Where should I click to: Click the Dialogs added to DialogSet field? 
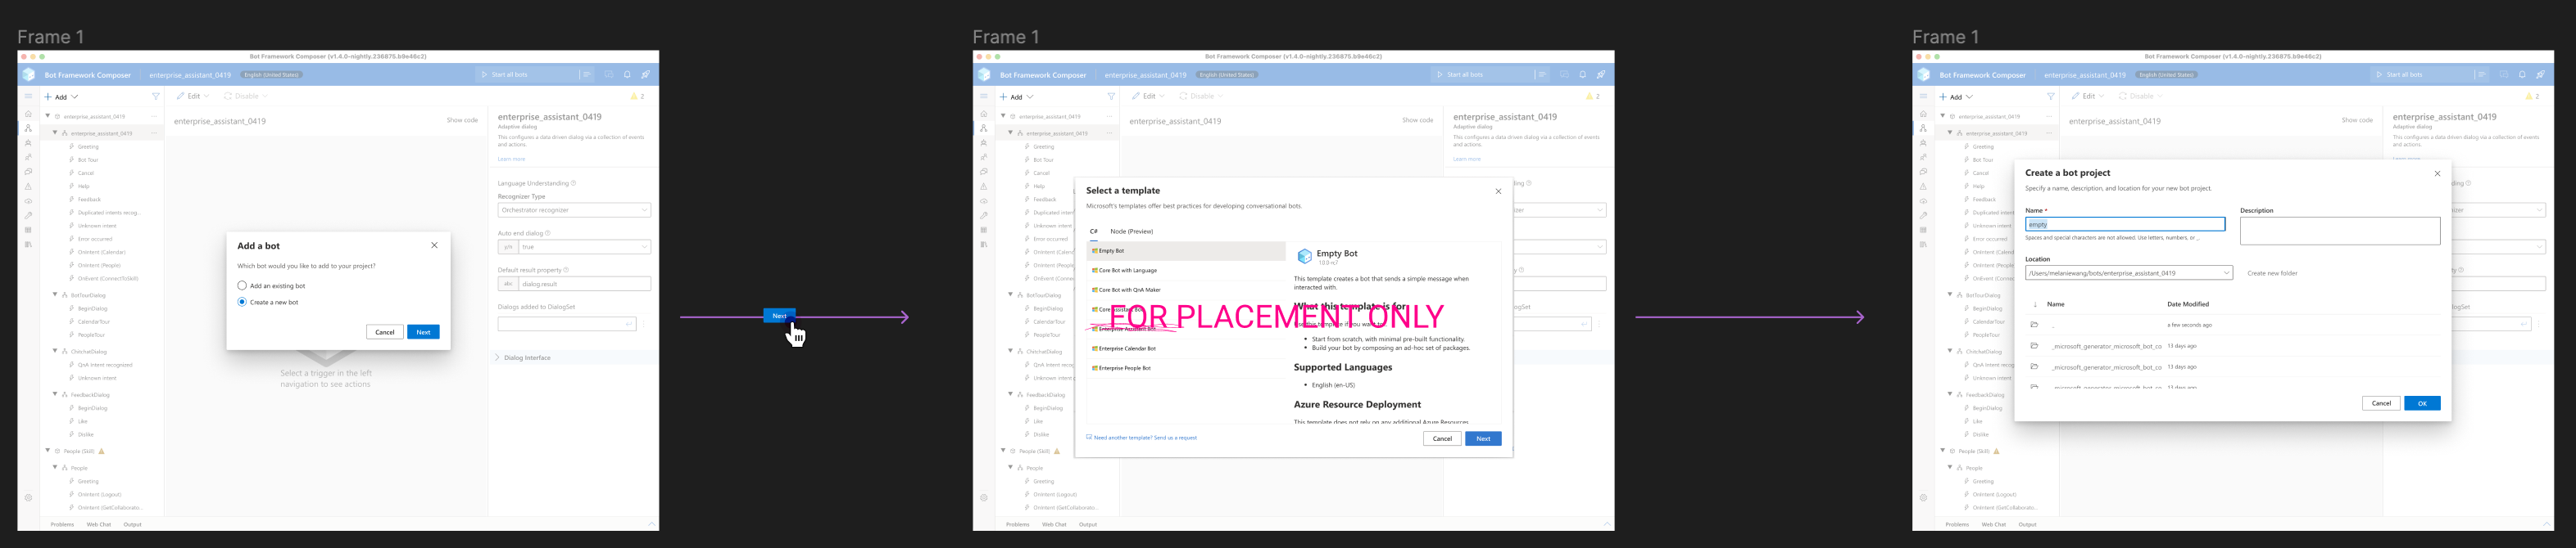(x=566, y=323)
